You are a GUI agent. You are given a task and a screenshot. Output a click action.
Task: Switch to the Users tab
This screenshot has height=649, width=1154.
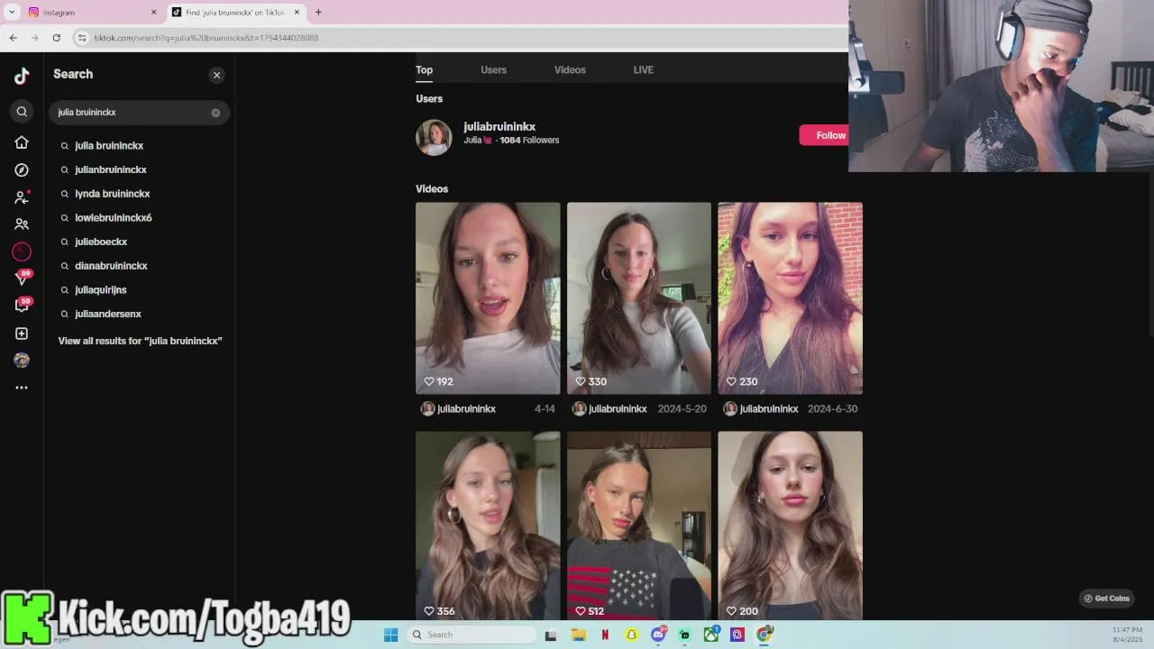click(x=493, y=69)
